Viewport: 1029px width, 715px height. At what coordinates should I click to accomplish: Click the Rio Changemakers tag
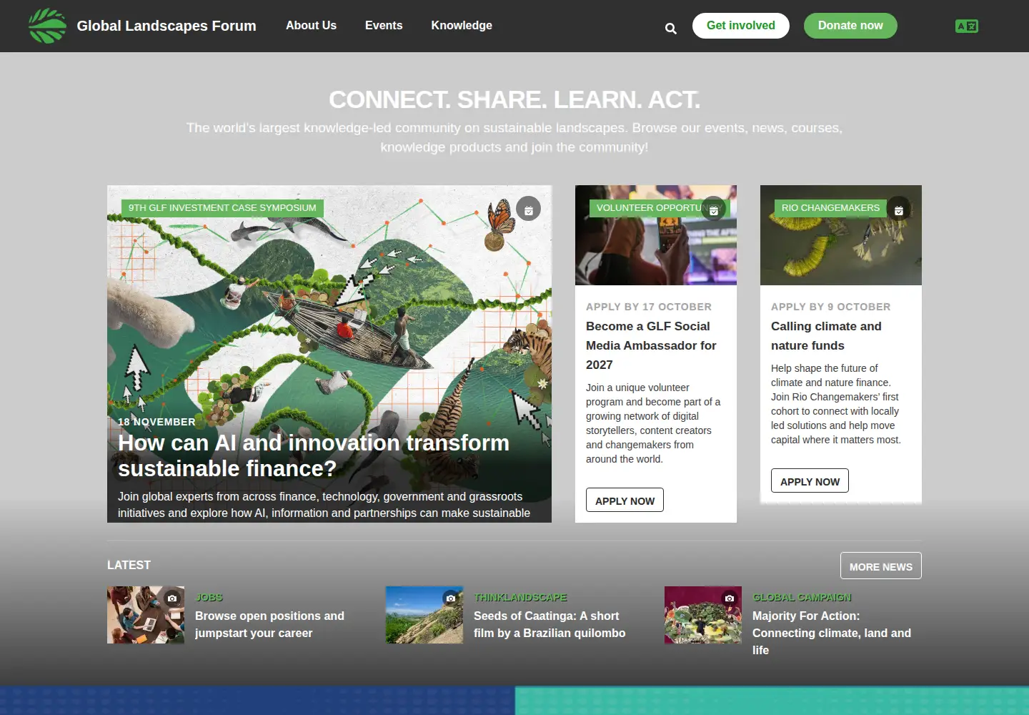(831, 208)
